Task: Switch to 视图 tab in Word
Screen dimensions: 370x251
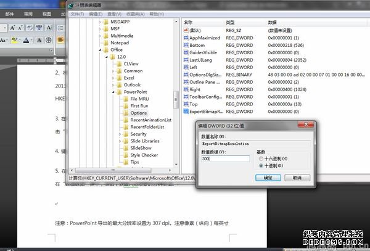Action: (47, 14)
